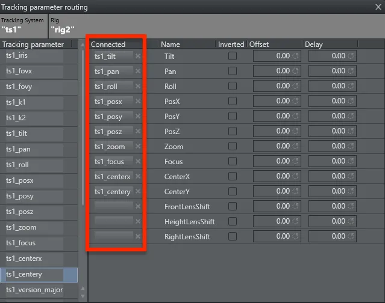Image resolution: width=385 pixels, height=303 pixels.
Task: Reset the Tilt delay value
Action: 351,56
